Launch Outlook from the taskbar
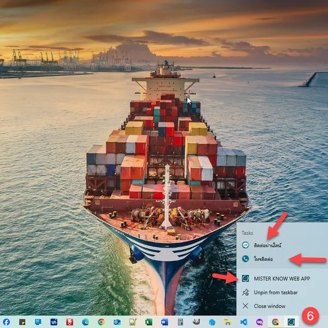Viewport: 328px width, 328px height. point(116,322)
